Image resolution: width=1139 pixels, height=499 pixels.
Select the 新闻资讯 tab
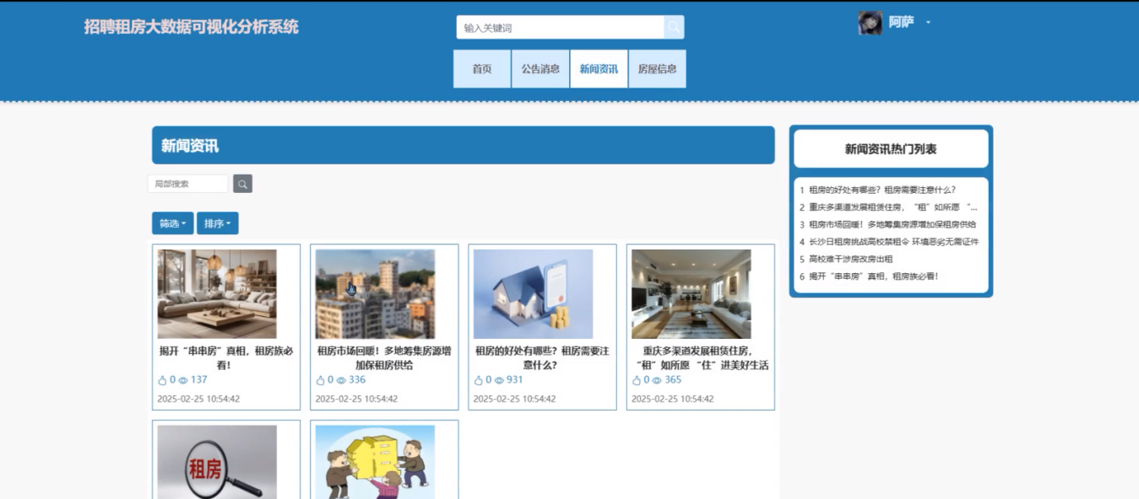click(599, 69)
